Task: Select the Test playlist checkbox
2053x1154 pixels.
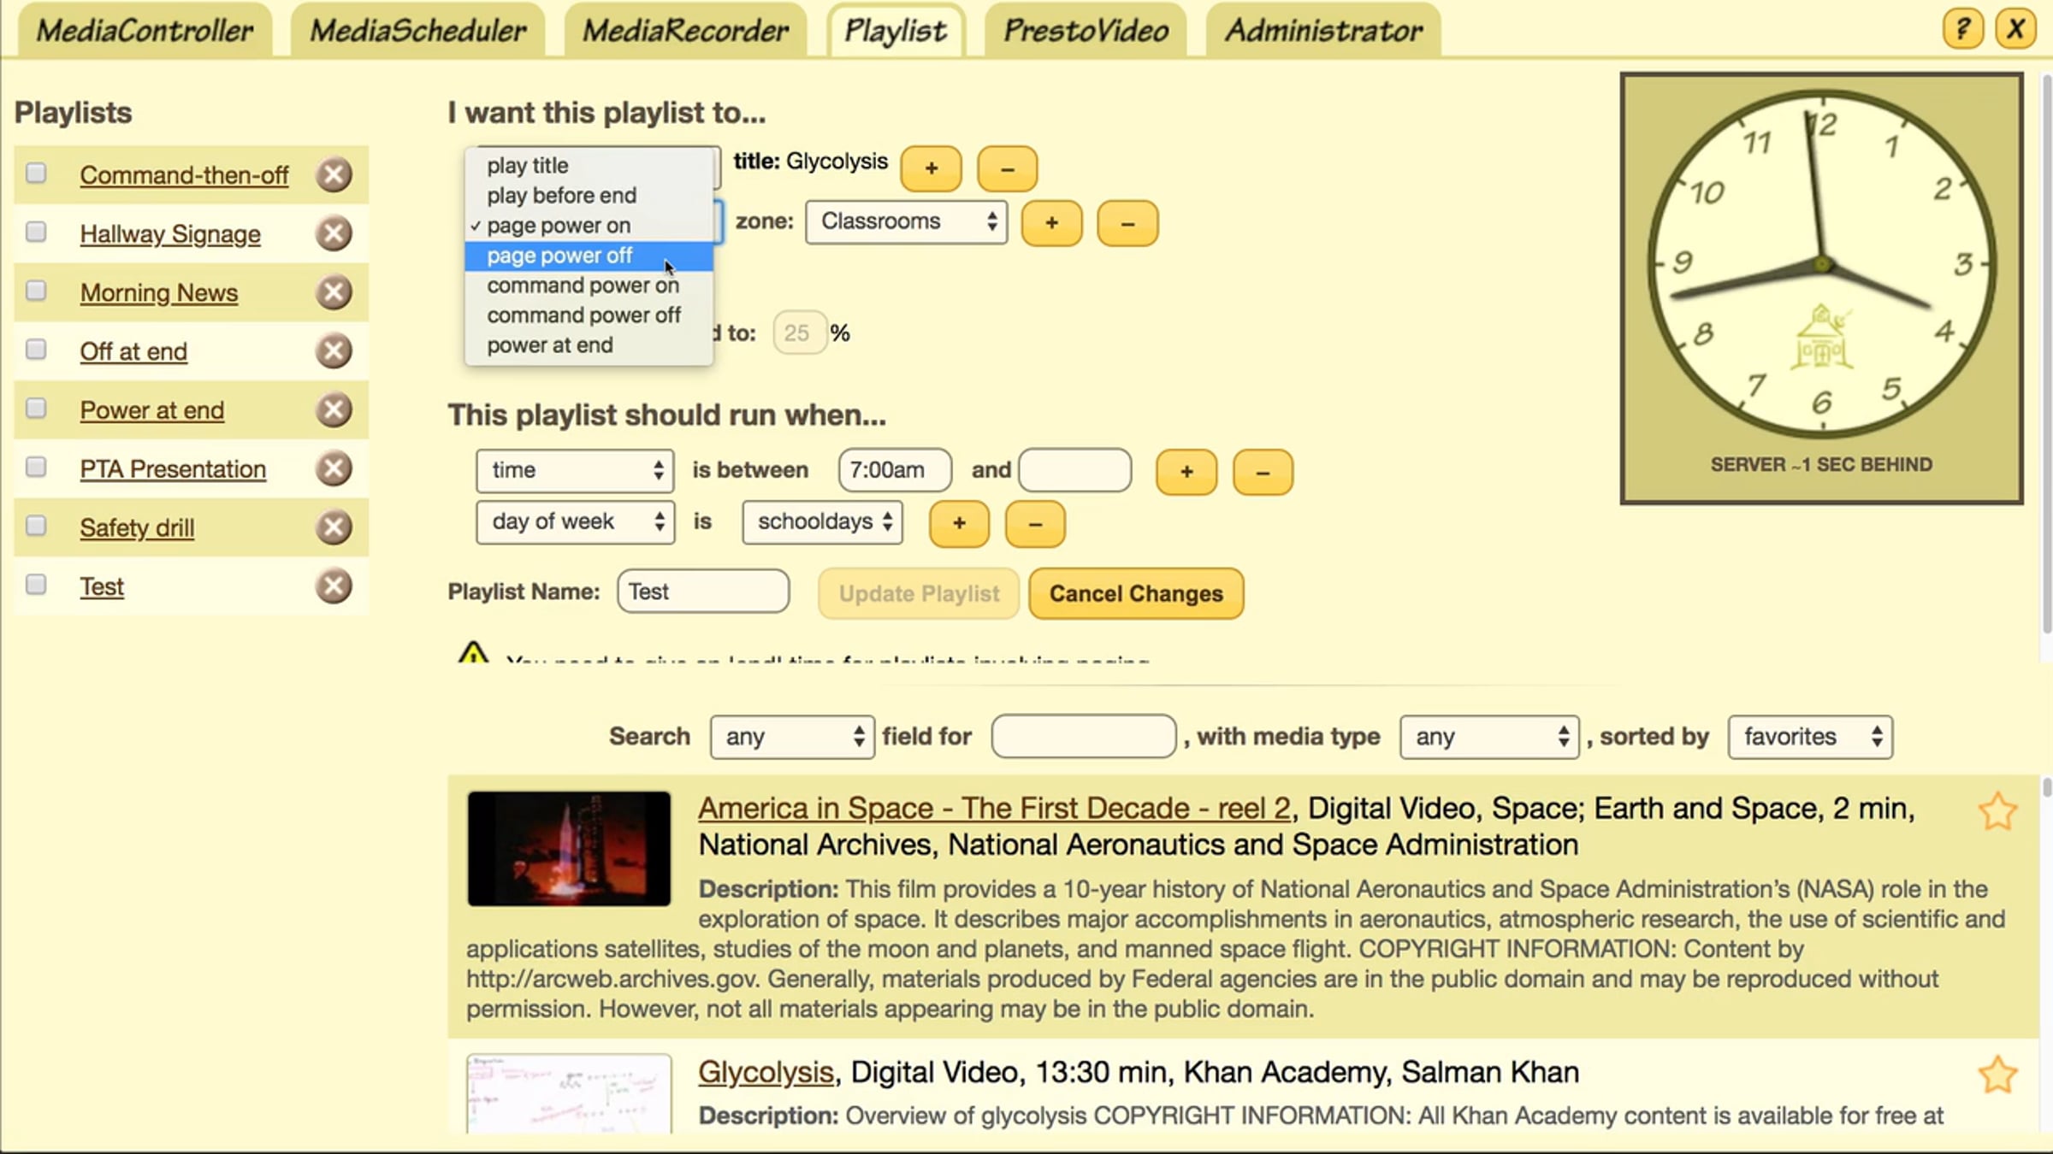Action: coord(36,585)
